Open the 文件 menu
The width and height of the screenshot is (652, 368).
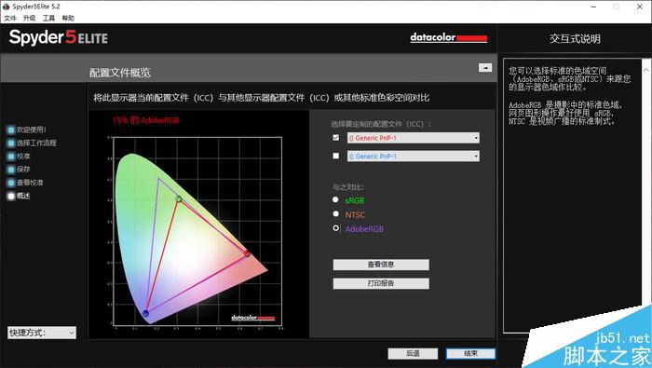[x=10, y=18]
